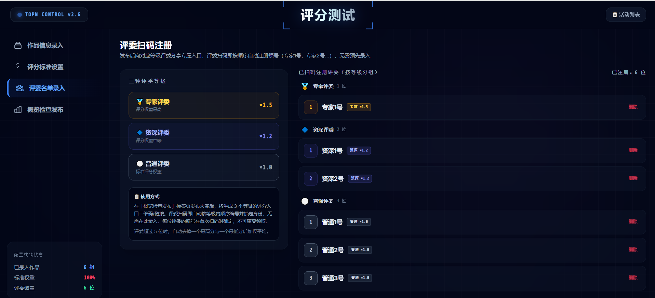Click the 资深 ×1.2 badge on 资深2号

click(360, 178)
